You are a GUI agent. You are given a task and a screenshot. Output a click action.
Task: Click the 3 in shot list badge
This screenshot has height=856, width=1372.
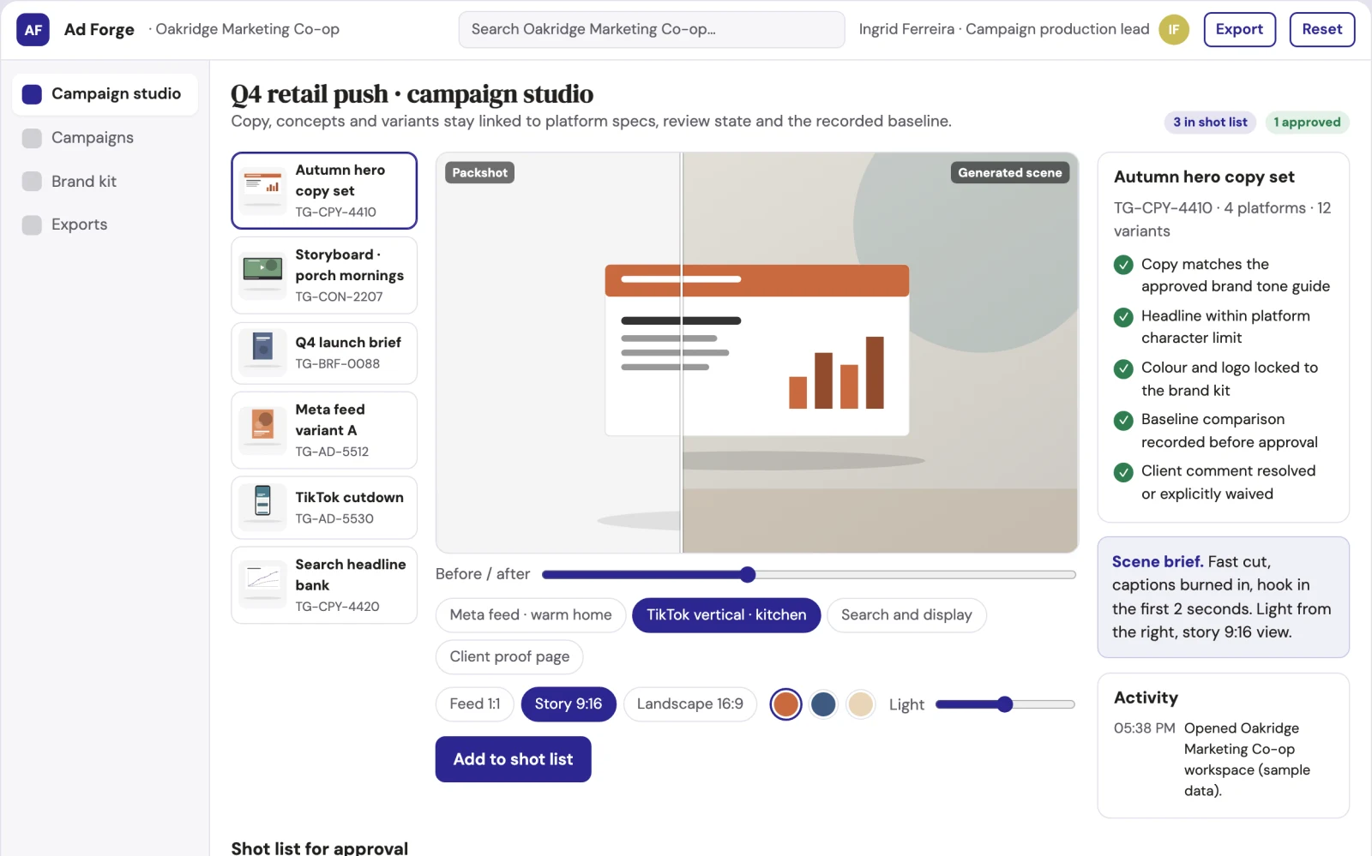pos(1210,123)
